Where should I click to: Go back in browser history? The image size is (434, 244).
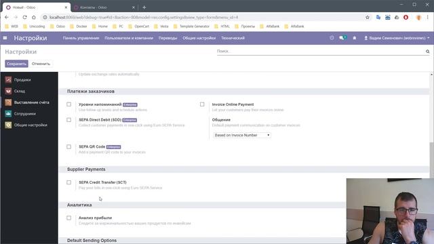click(7, 17)
